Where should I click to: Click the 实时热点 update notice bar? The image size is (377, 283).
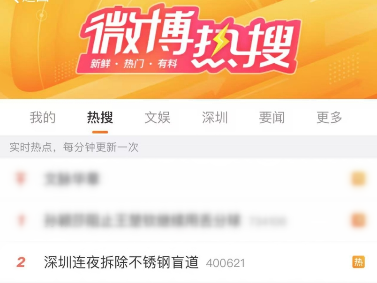pos(188,147)
